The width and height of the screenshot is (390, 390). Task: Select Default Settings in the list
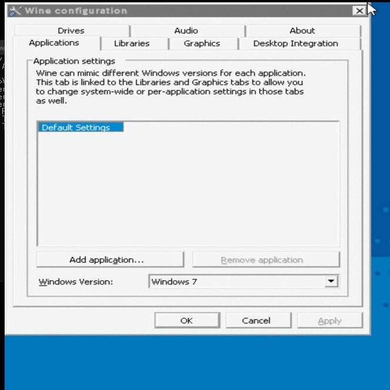tap(80, 127)
